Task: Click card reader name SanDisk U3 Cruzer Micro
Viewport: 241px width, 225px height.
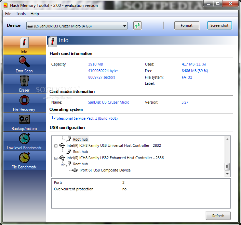Action: [x=109, y=102]
